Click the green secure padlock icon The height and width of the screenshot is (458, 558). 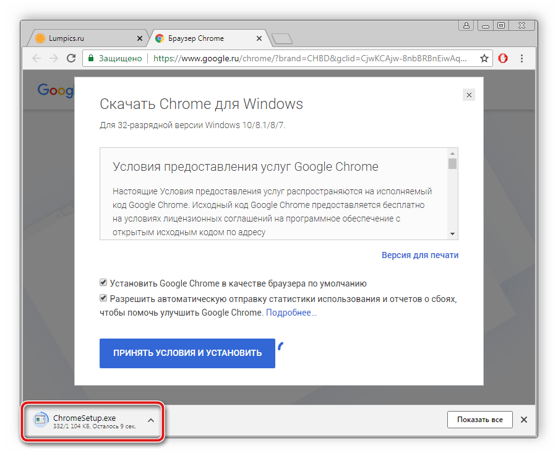[91, 58]
